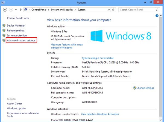Screen dimensions: 164x122
Task: Open Help with the question mark icon
Action: coord(157,16)
